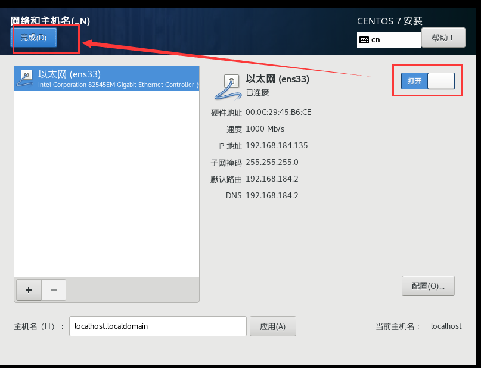Open the cn keyboard layout selector

(389, 40)
